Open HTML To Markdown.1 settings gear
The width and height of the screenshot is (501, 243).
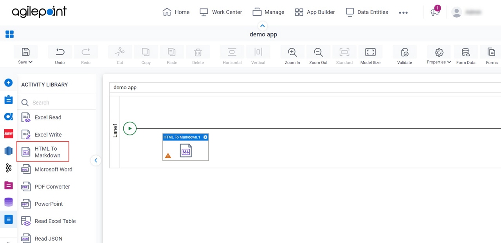pyautogui.click(x=205, y=137)
